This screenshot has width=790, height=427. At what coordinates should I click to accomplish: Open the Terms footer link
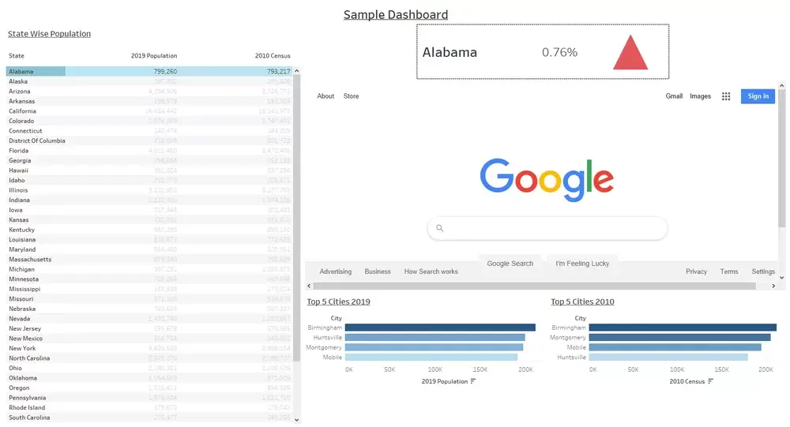[x=729, y=272]
